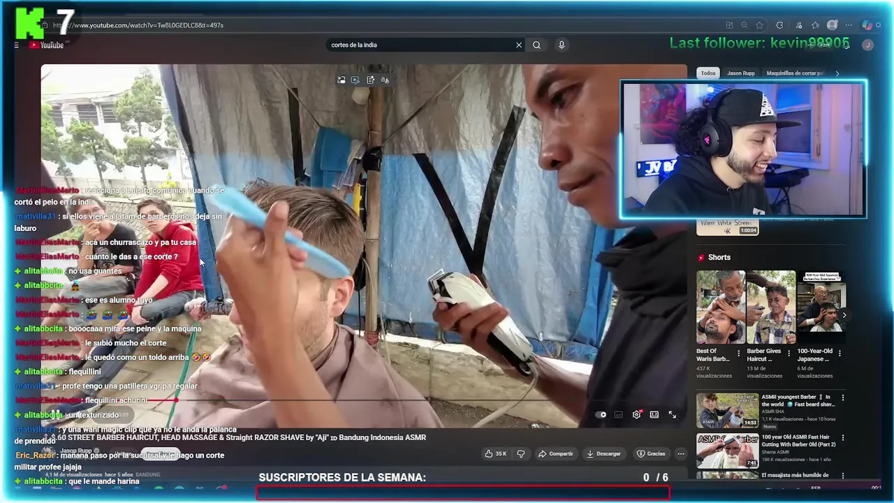The image size is (894, 503).
Task: Seek using the video progress bar
Action: 363,400
